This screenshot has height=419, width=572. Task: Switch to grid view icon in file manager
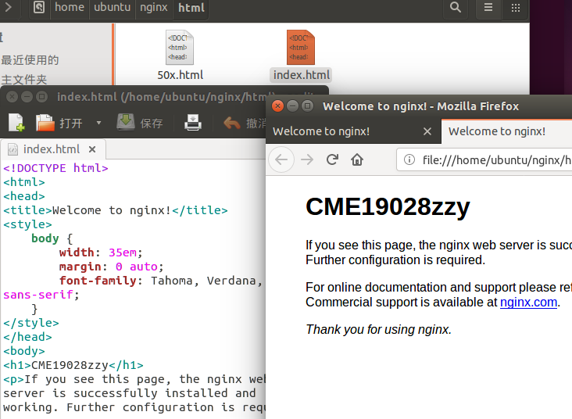[516, 7]
